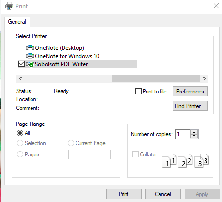222x202 pixels.
Task: Click the printer list horizontal scrollbar thumb
Action: (x=156, y=79)
